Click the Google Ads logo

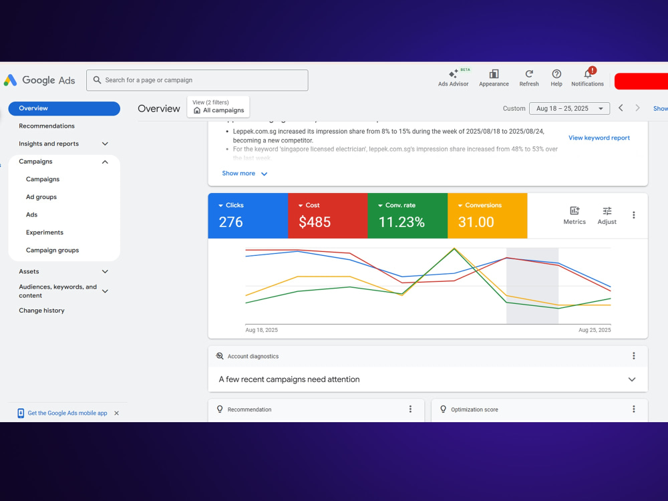point(39,80)
